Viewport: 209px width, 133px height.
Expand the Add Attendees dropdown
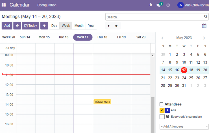[184, 126]
